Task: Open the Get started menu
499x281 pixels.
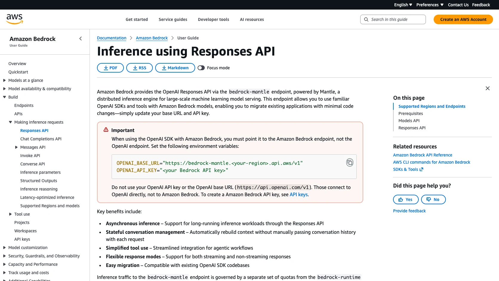Action: 137,19
